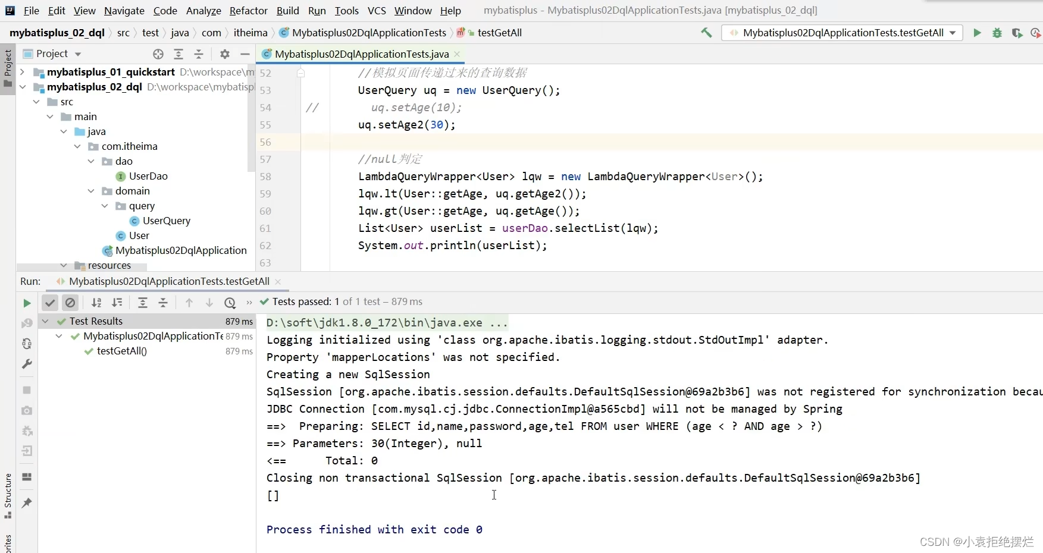1043x553 pixels.
Task: Click the itheima breadcrumb in navigation bar
Action: click(x=250, y=33)
